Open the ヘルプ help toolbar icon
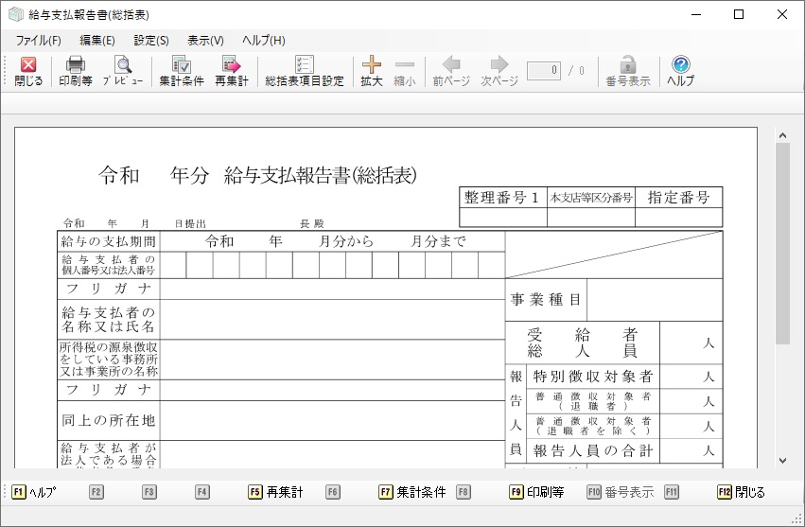The width and height of the screenshot is (805, 527). (x=680, y=71)
